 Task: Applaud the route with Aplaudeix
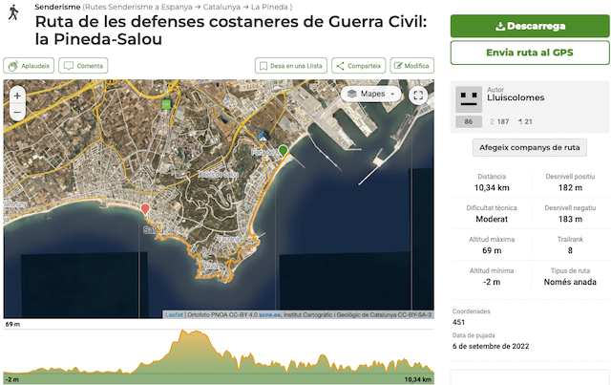tap(28, 66)
